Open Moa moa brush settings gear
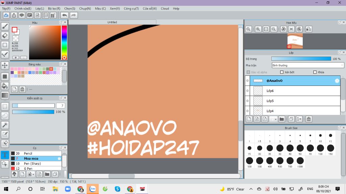This screenshot has height=194, width=346. point(59,158)
